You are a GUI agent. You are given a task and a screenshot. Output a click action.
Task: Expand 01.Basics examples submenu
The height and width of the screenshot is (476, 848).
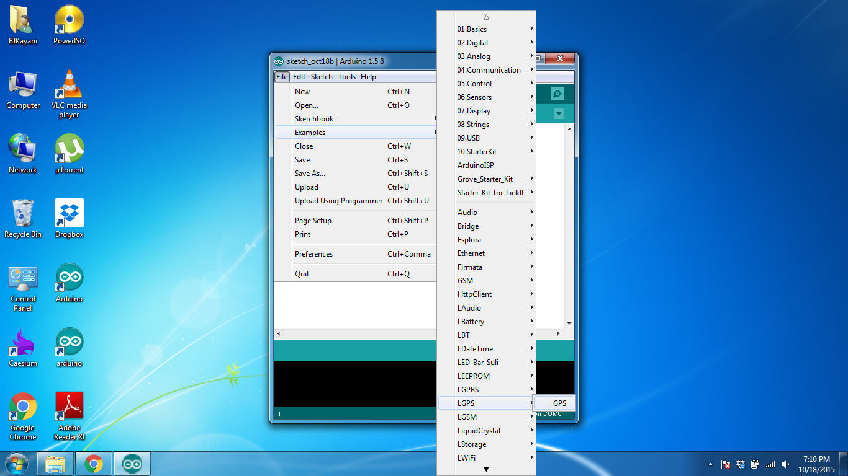pos(487,29)
